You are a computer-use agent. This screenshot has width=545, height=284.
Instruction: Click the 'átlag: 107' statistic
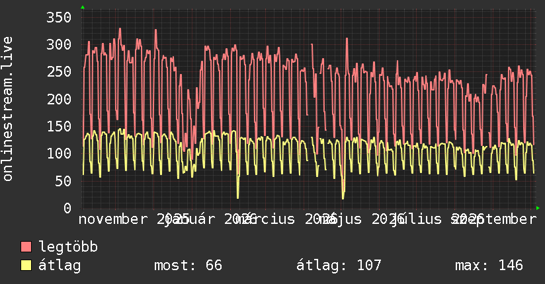click(339, 266)
